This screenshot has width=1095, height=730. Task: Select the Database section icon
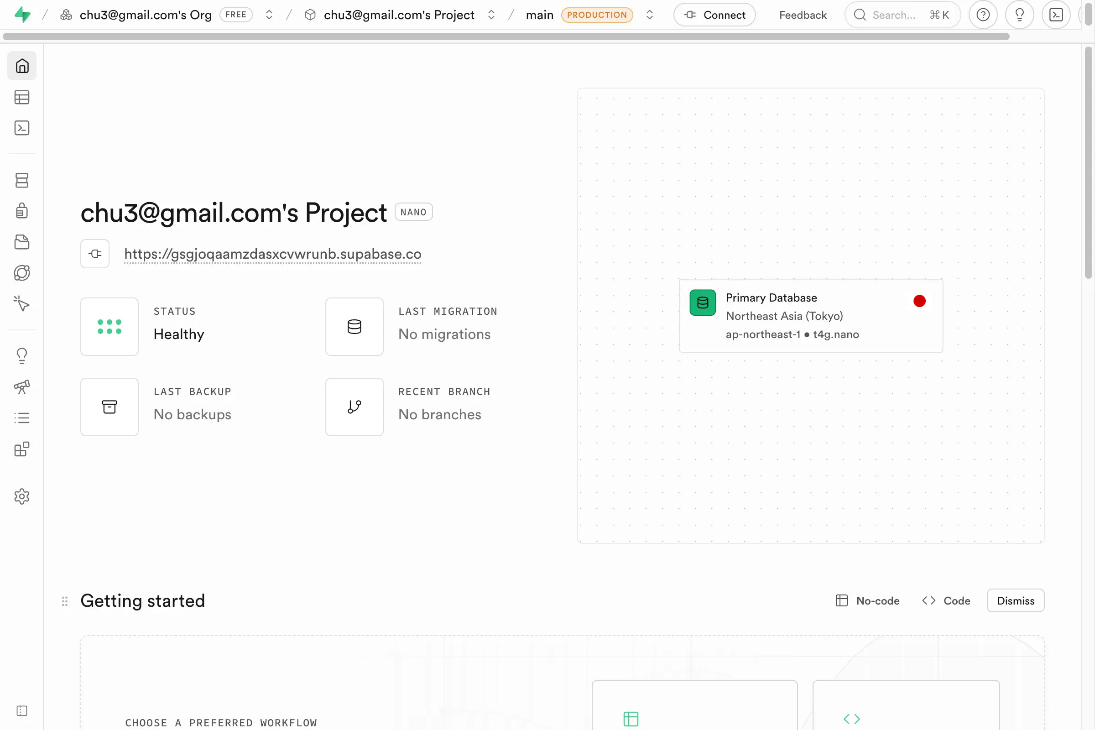[22, 180]
